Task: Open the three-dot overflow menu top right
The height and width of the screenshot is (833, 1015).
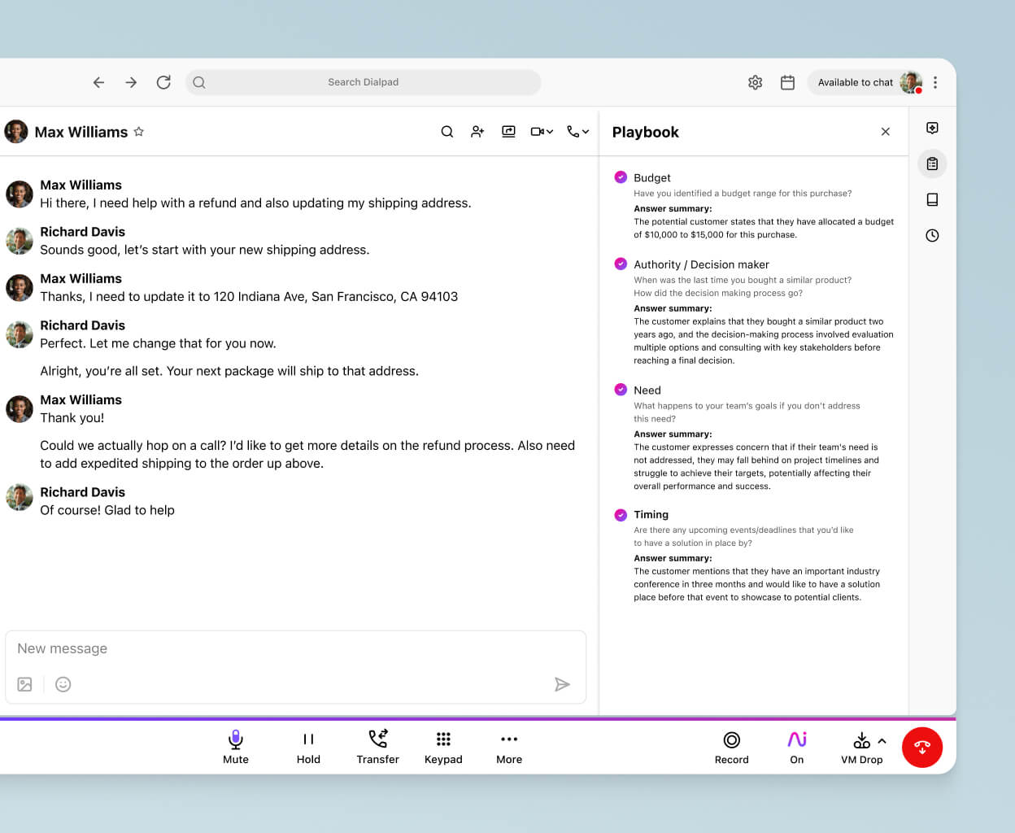Action: point(935,82)
